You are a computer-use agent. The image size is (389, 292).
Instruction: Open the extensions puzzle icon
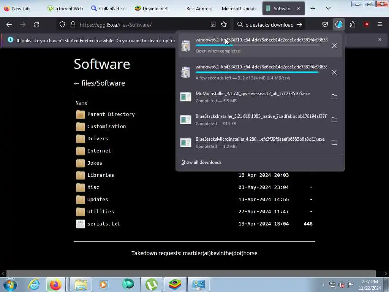tap(353, 25)
